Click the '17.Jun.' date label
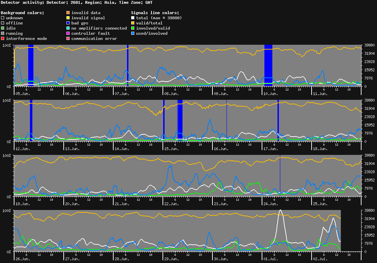377x263 pixels. pyautogui.click(x=271, y=149)
